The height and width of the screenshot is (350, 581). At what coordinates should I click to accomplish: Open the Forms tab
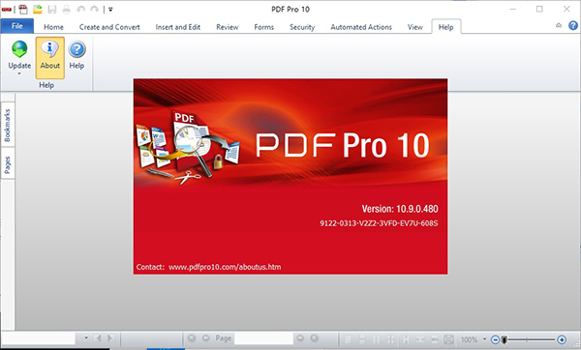coord(263,27)
